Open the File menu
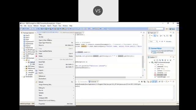 pyautogui.click(x=21, y=26)
